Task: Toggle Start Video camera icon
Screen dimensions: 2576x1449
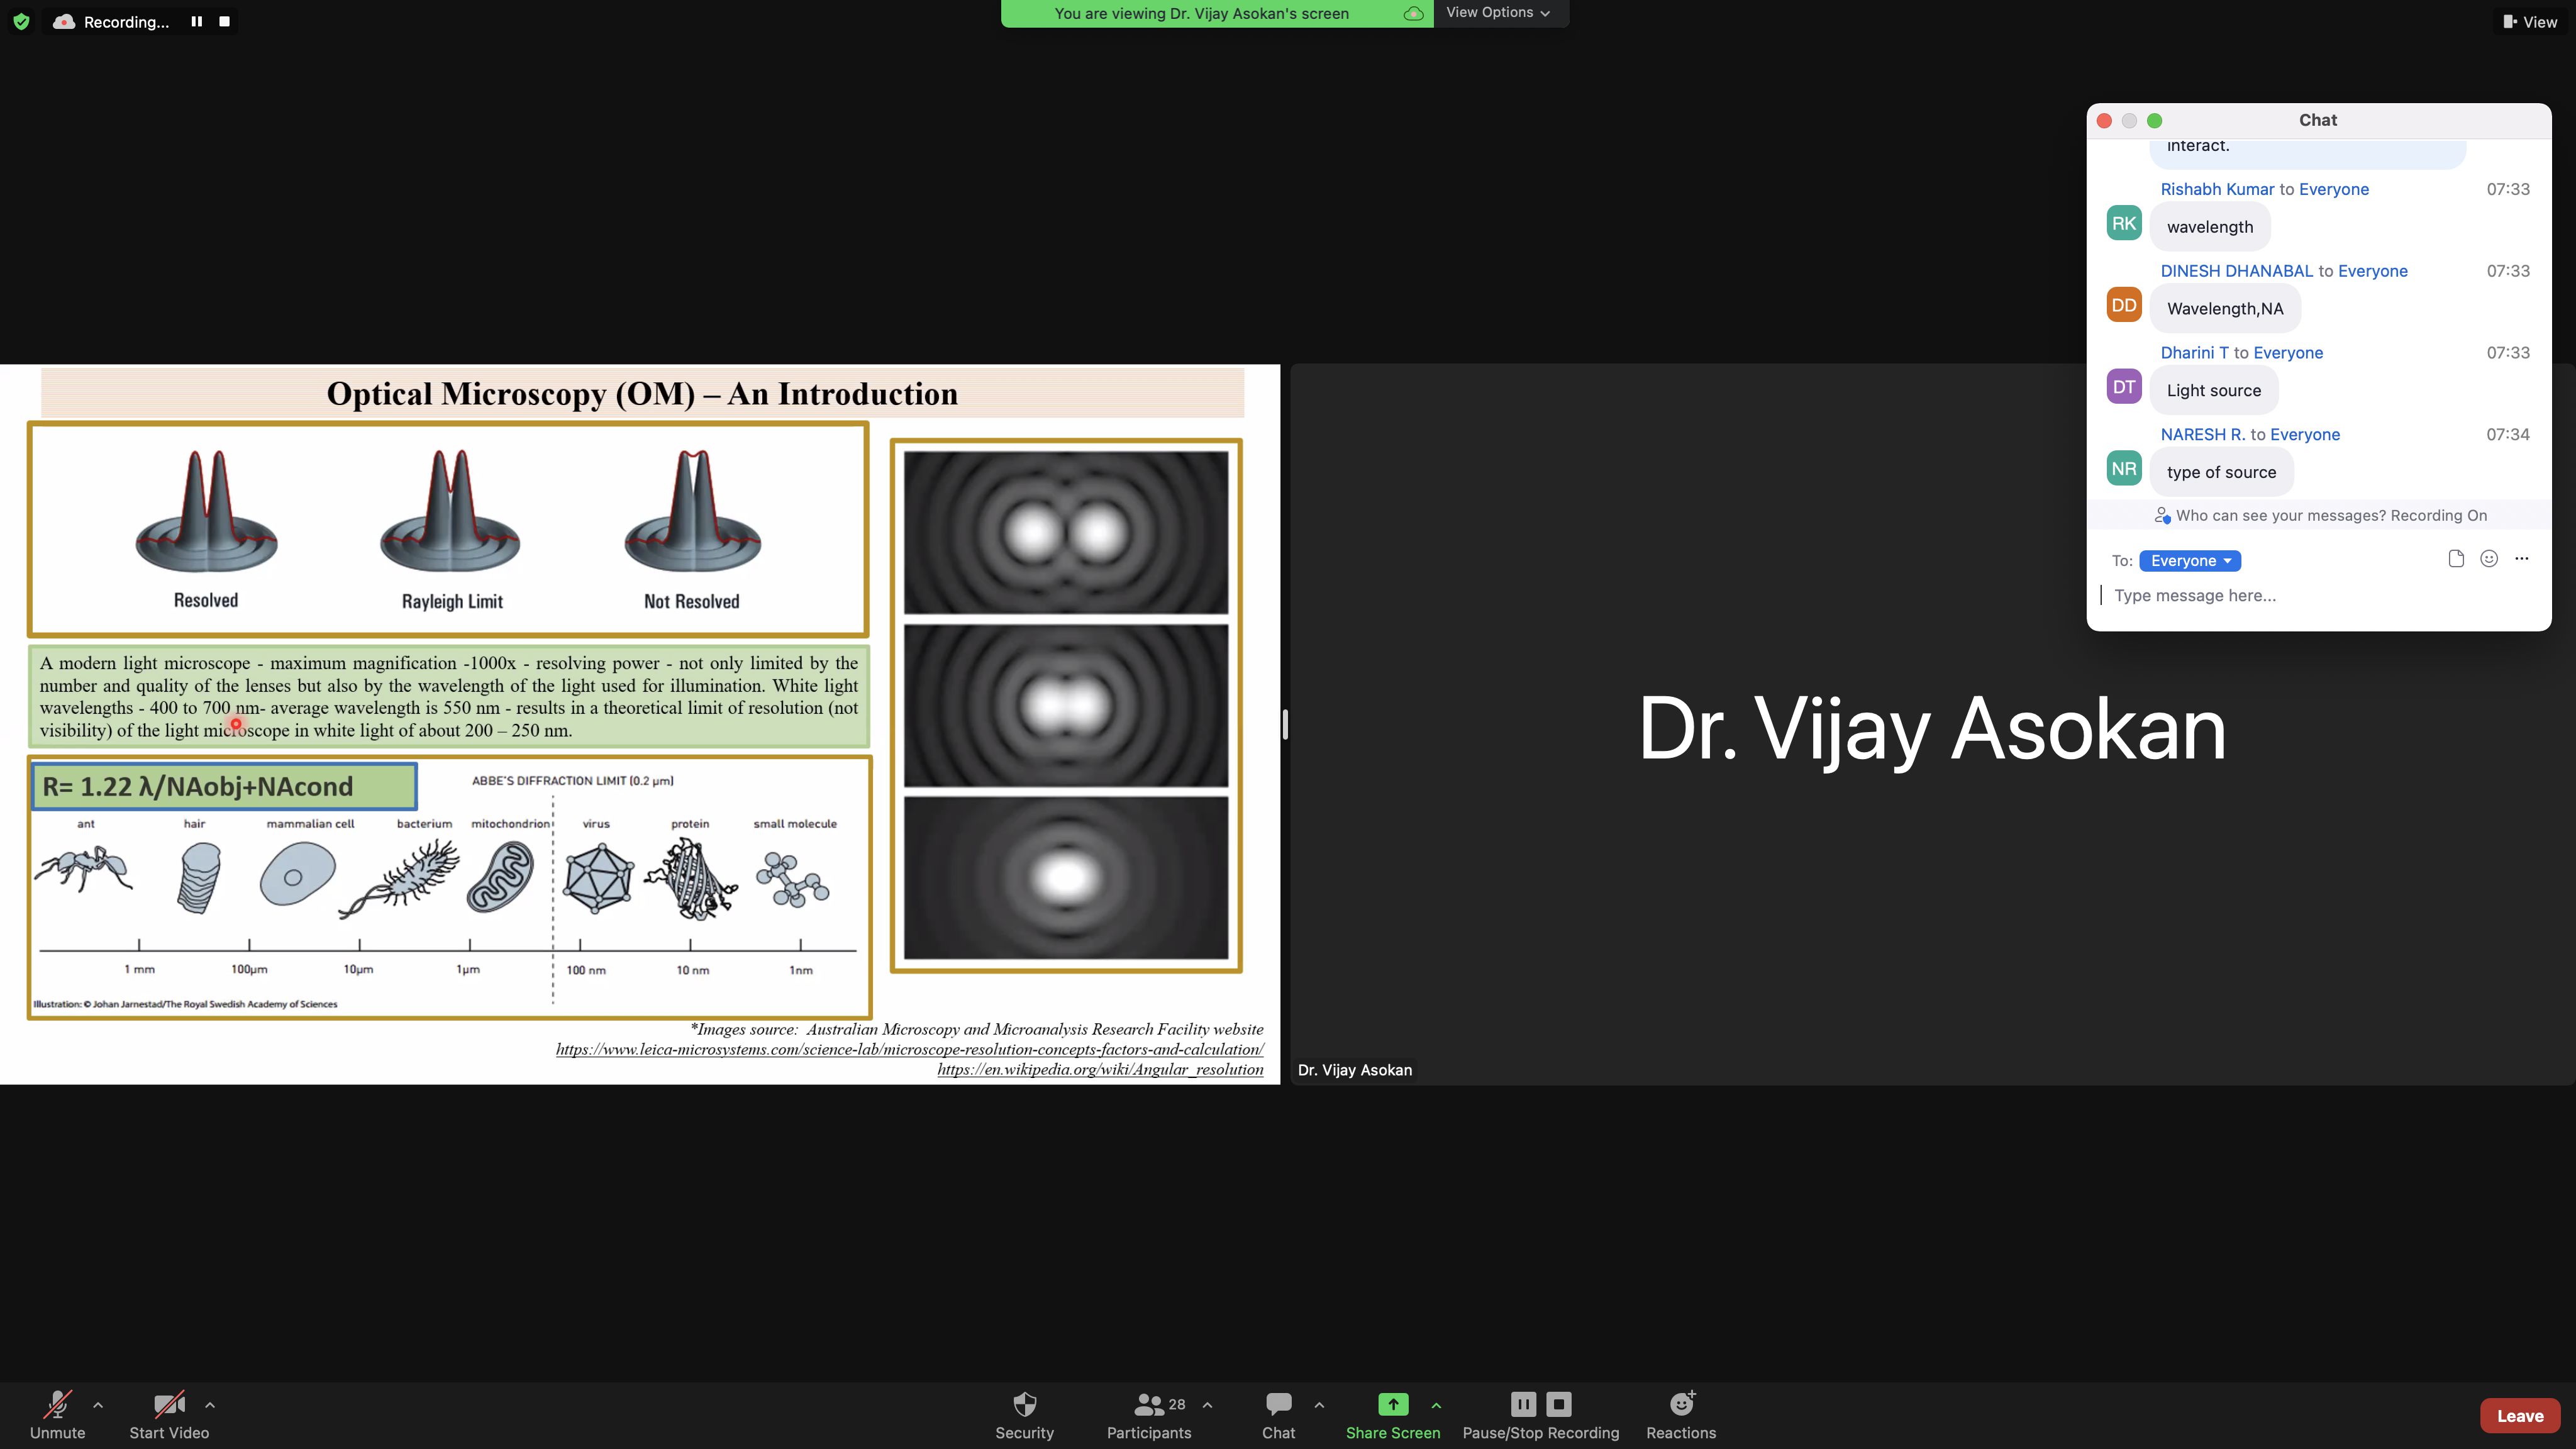Action: [168, 1404]
